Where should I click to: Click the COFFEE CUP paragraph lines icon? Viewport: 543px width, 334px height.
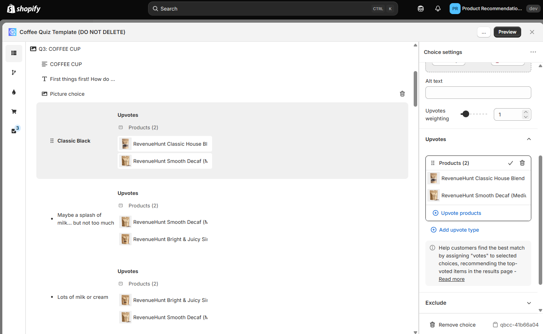coord(45,64)
